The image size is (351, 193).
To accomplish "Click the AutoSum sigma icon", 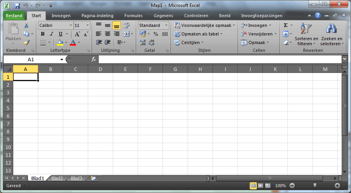I will [x=286, y=25].
